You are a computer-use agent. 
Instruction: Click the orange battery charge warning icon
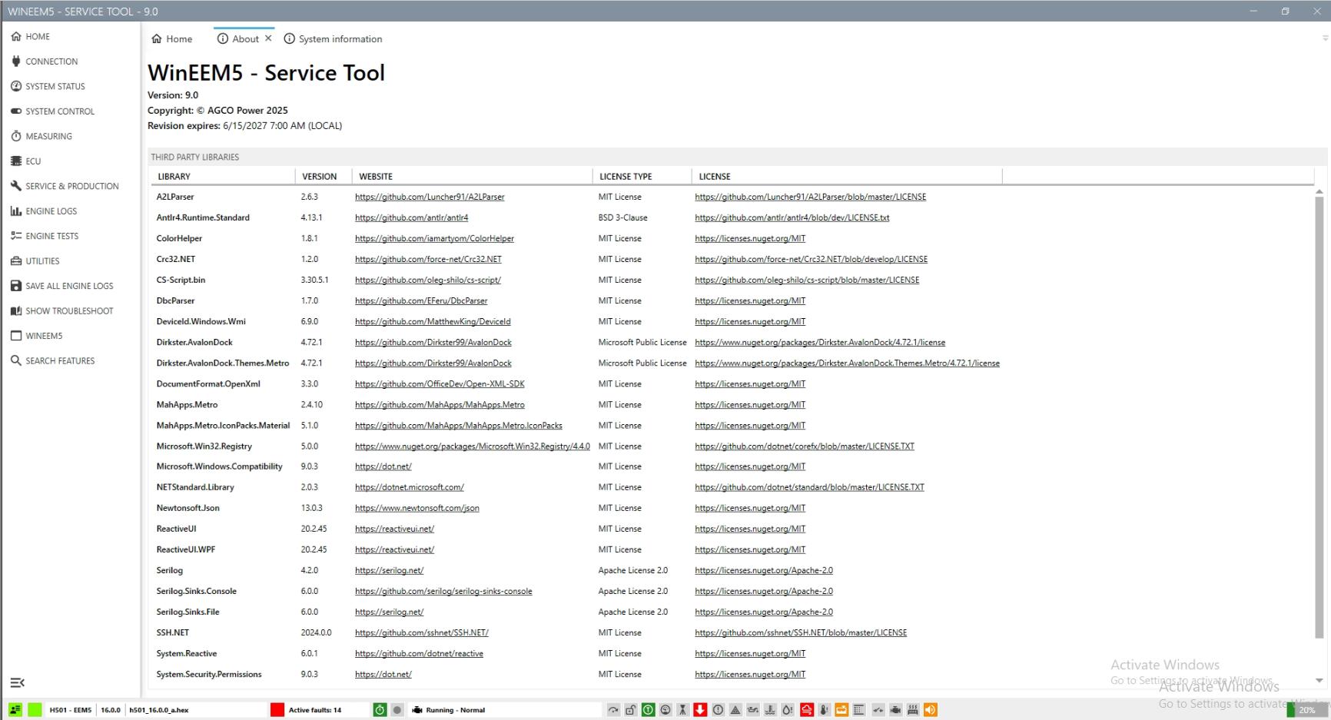pyautogui.click(x=841, y=710)
